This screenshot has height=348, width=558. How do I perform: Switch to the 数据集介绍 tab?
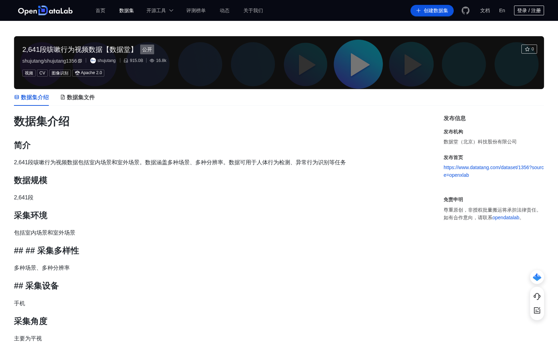tap(31, 97)
